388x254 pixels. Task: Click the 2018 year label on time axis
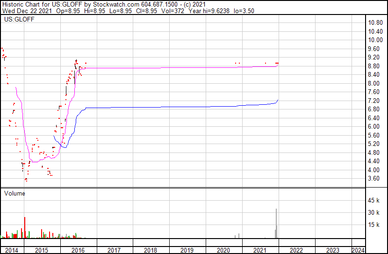(151, 250)
